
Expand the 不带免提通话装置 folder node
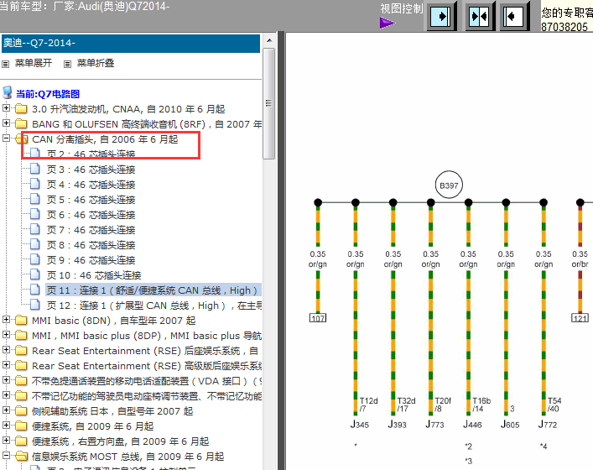6,380
